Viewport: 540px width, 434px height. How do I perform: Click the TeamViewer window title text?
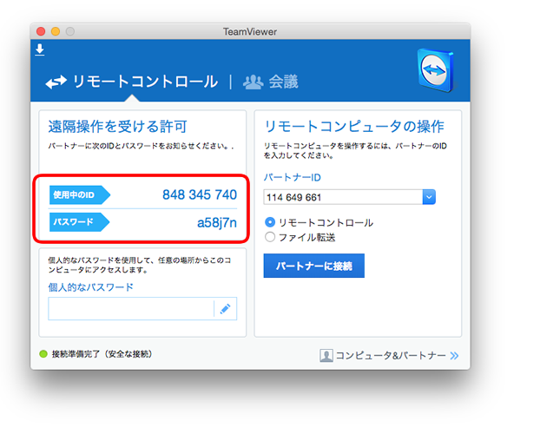click(250, 32)
